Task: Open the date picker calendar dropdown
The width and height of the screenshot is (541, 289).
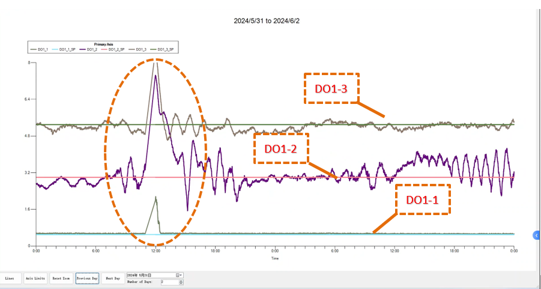Action: (x=180, y=275)
